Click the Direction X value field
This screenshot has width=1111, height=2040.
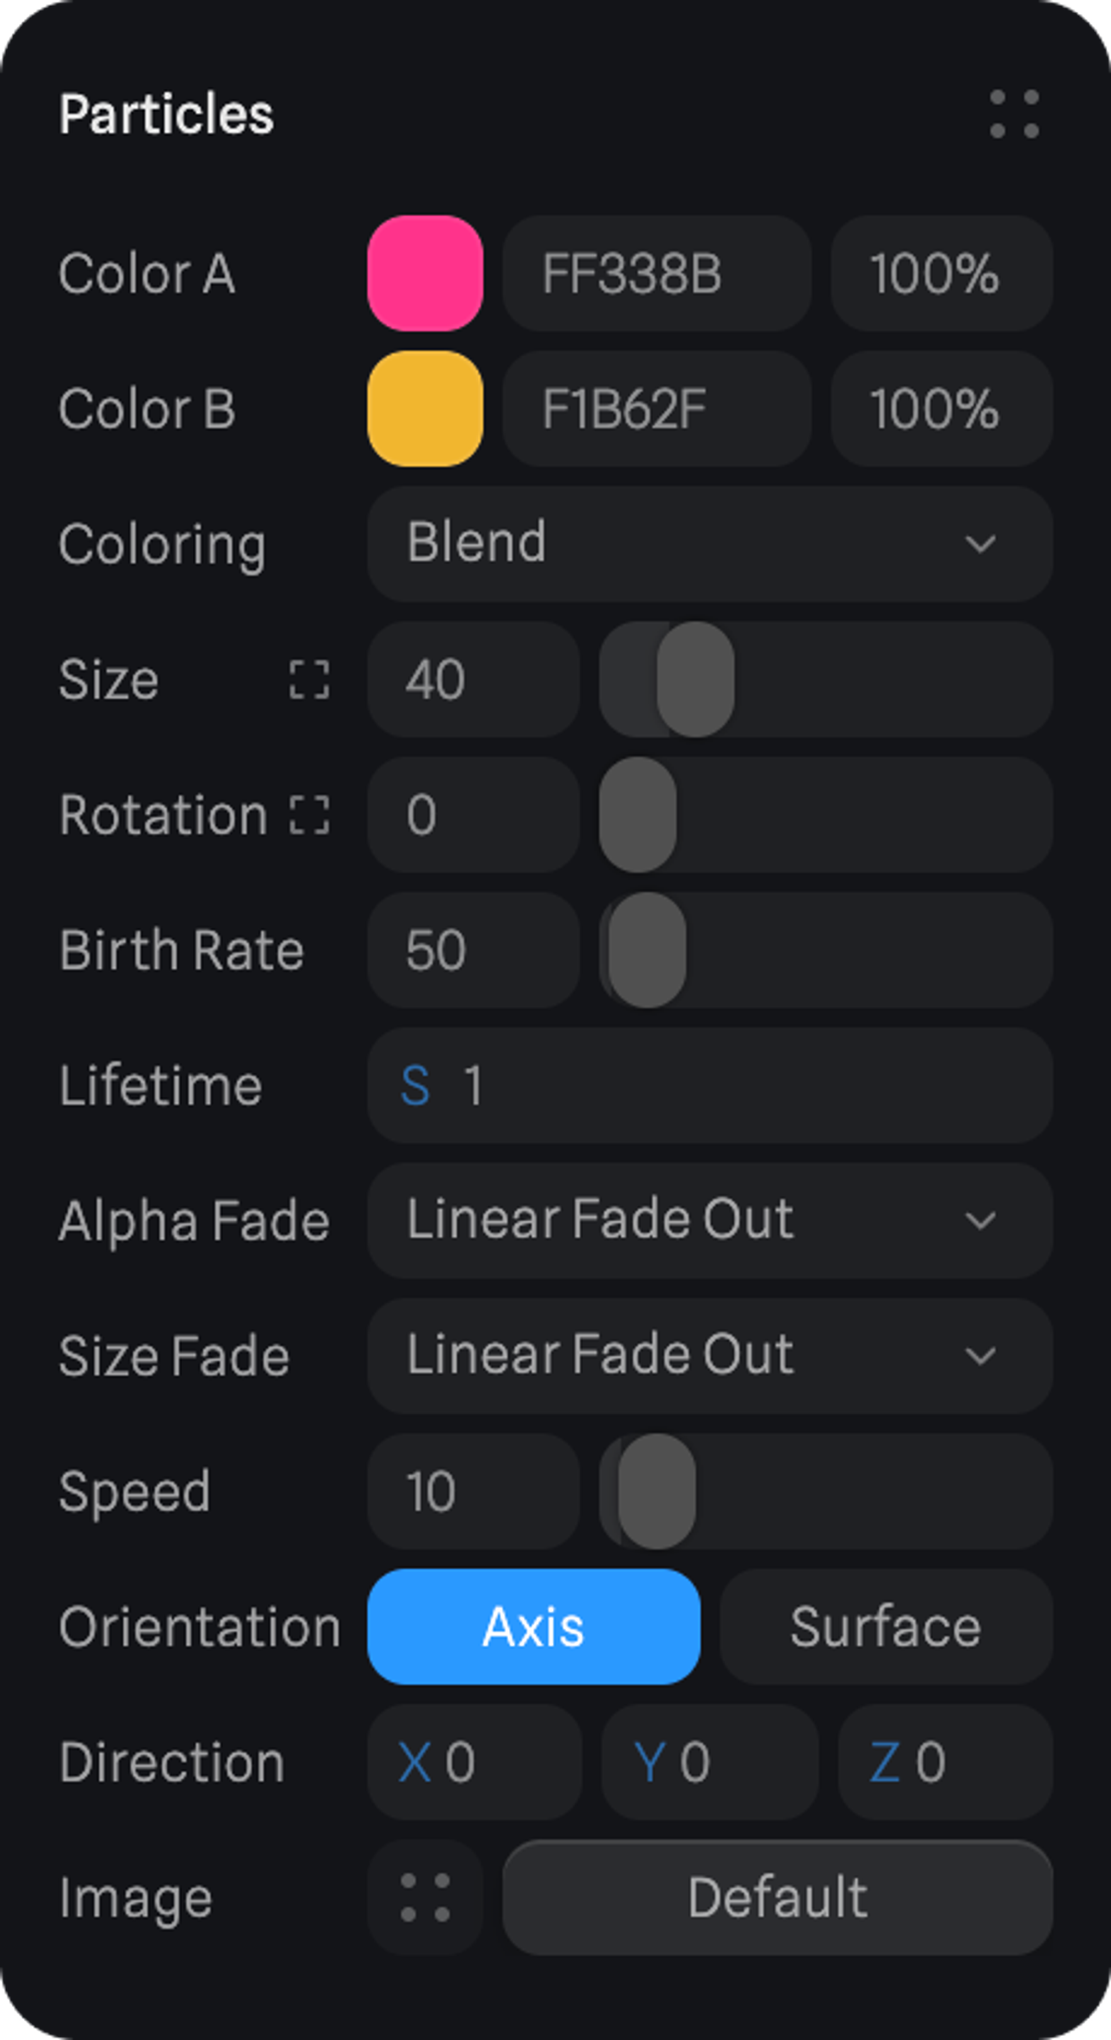pyautogui.click(x=474, y=1762)
